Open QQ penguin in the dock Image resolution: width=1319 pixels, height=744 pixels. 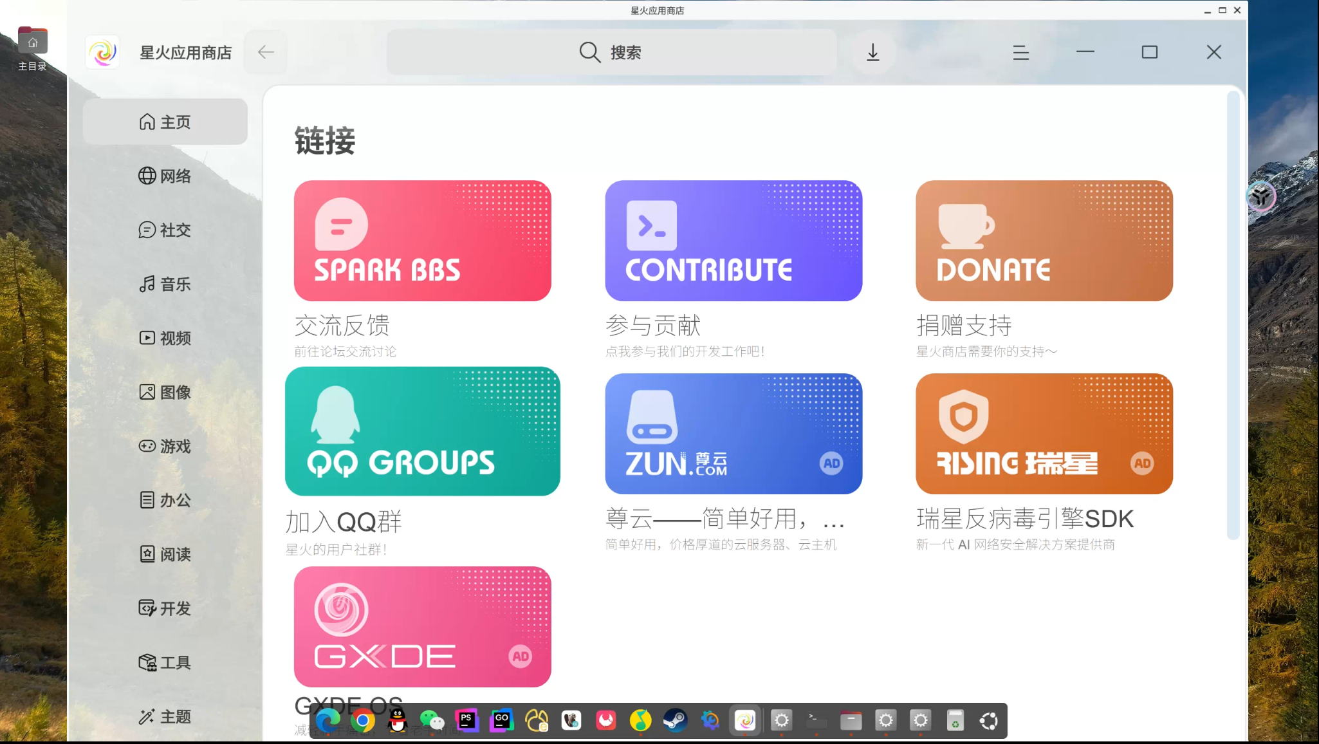click(x=398, y=721)
